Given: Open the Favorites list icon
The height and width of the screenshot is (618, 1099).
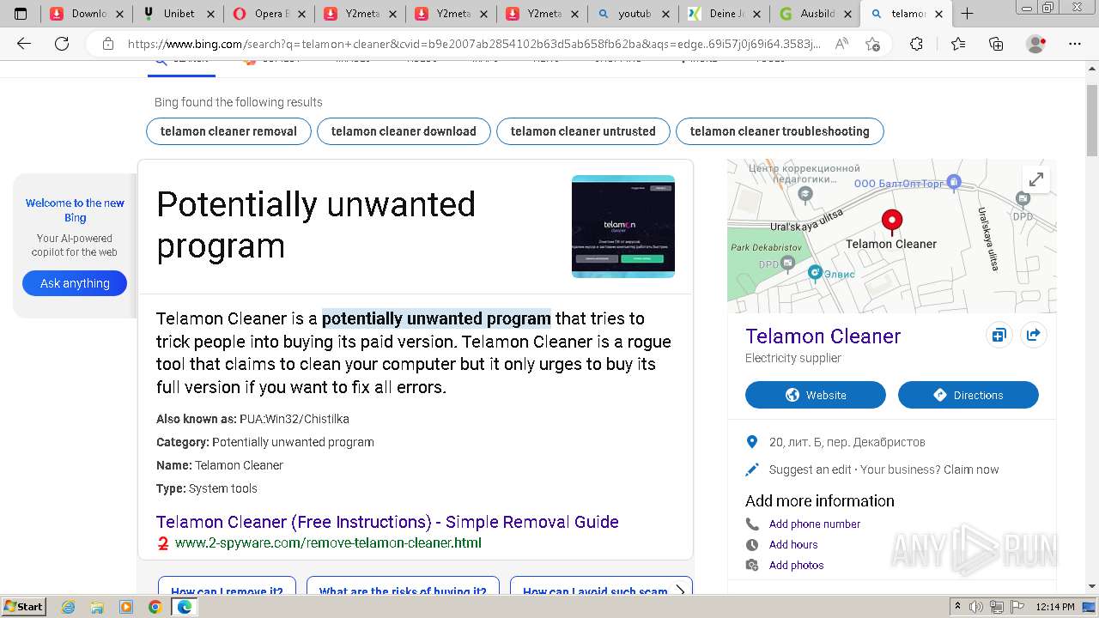Looking at the screenshot, I should (x=958, y=44).
